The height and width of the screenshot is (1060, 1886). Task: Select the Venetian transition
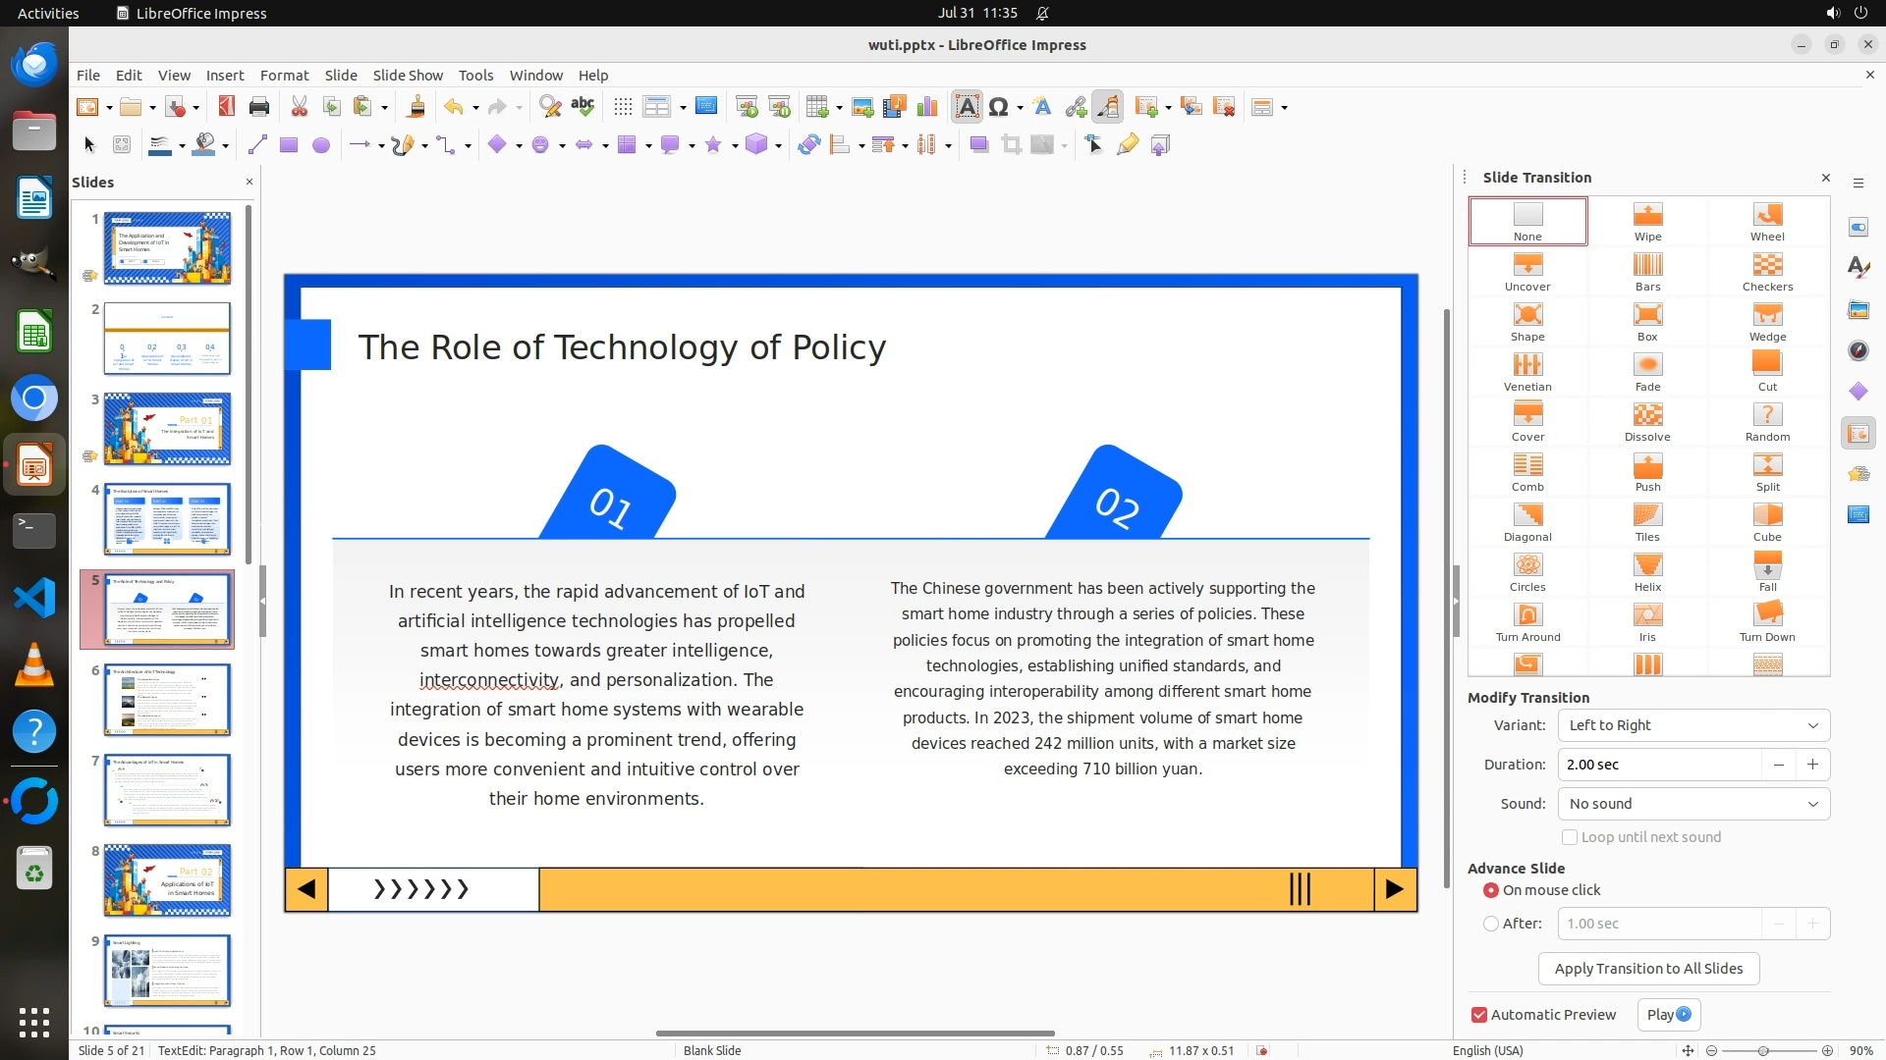[x=1527, y=372]
